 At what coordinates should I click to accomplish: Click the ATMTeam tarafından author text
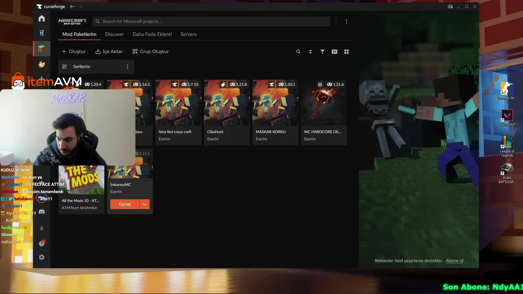79,208
